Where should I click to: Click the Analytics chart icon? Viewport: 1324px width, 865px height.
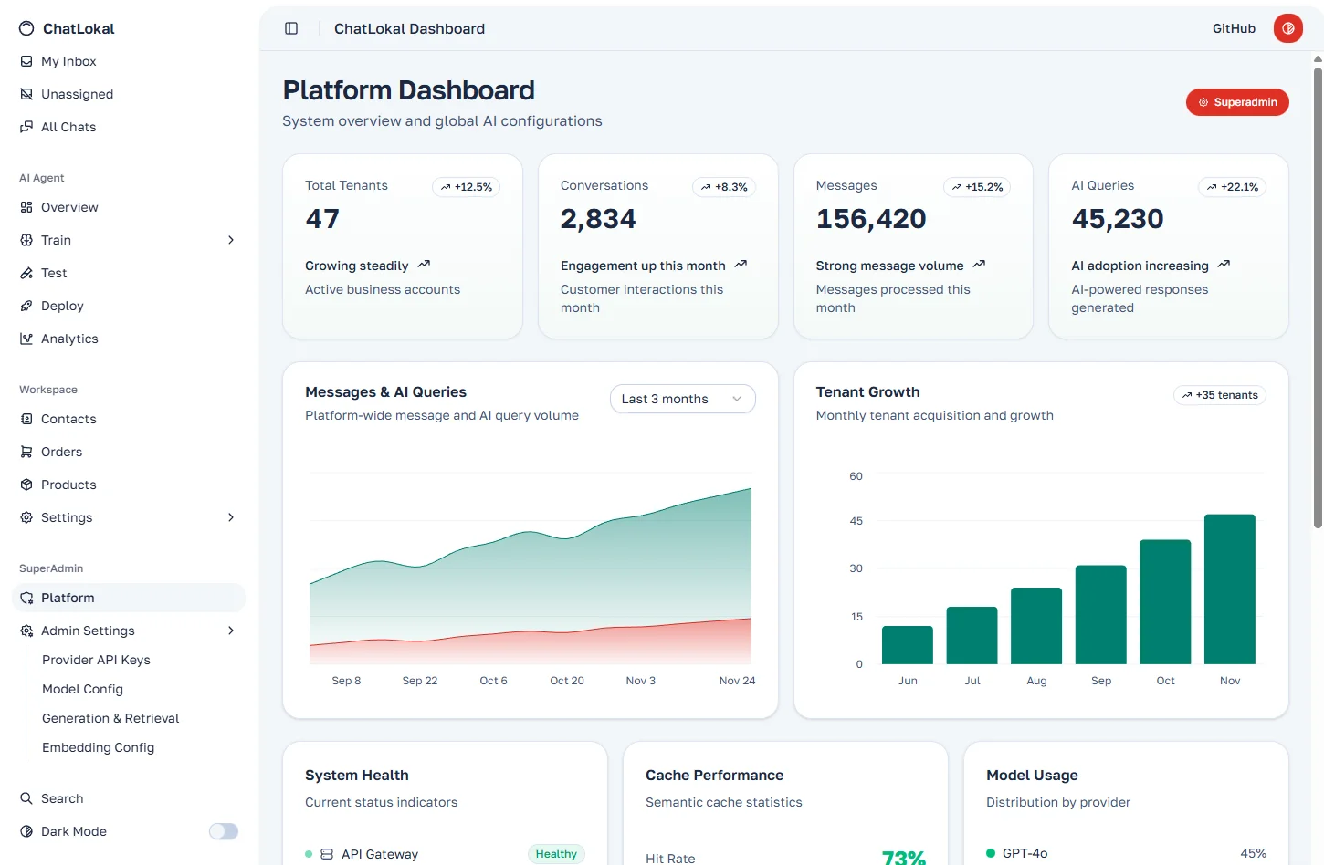[x=26, y=339]
